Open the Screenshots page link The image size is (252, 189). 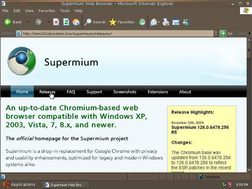pos(125,92)
